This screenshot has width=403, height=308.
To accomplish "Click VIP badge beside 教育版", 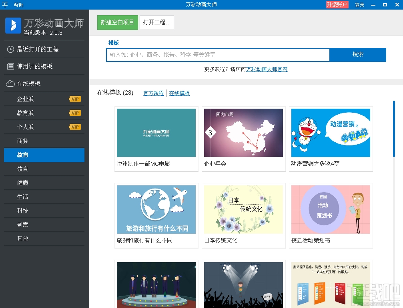I will 75,113.
